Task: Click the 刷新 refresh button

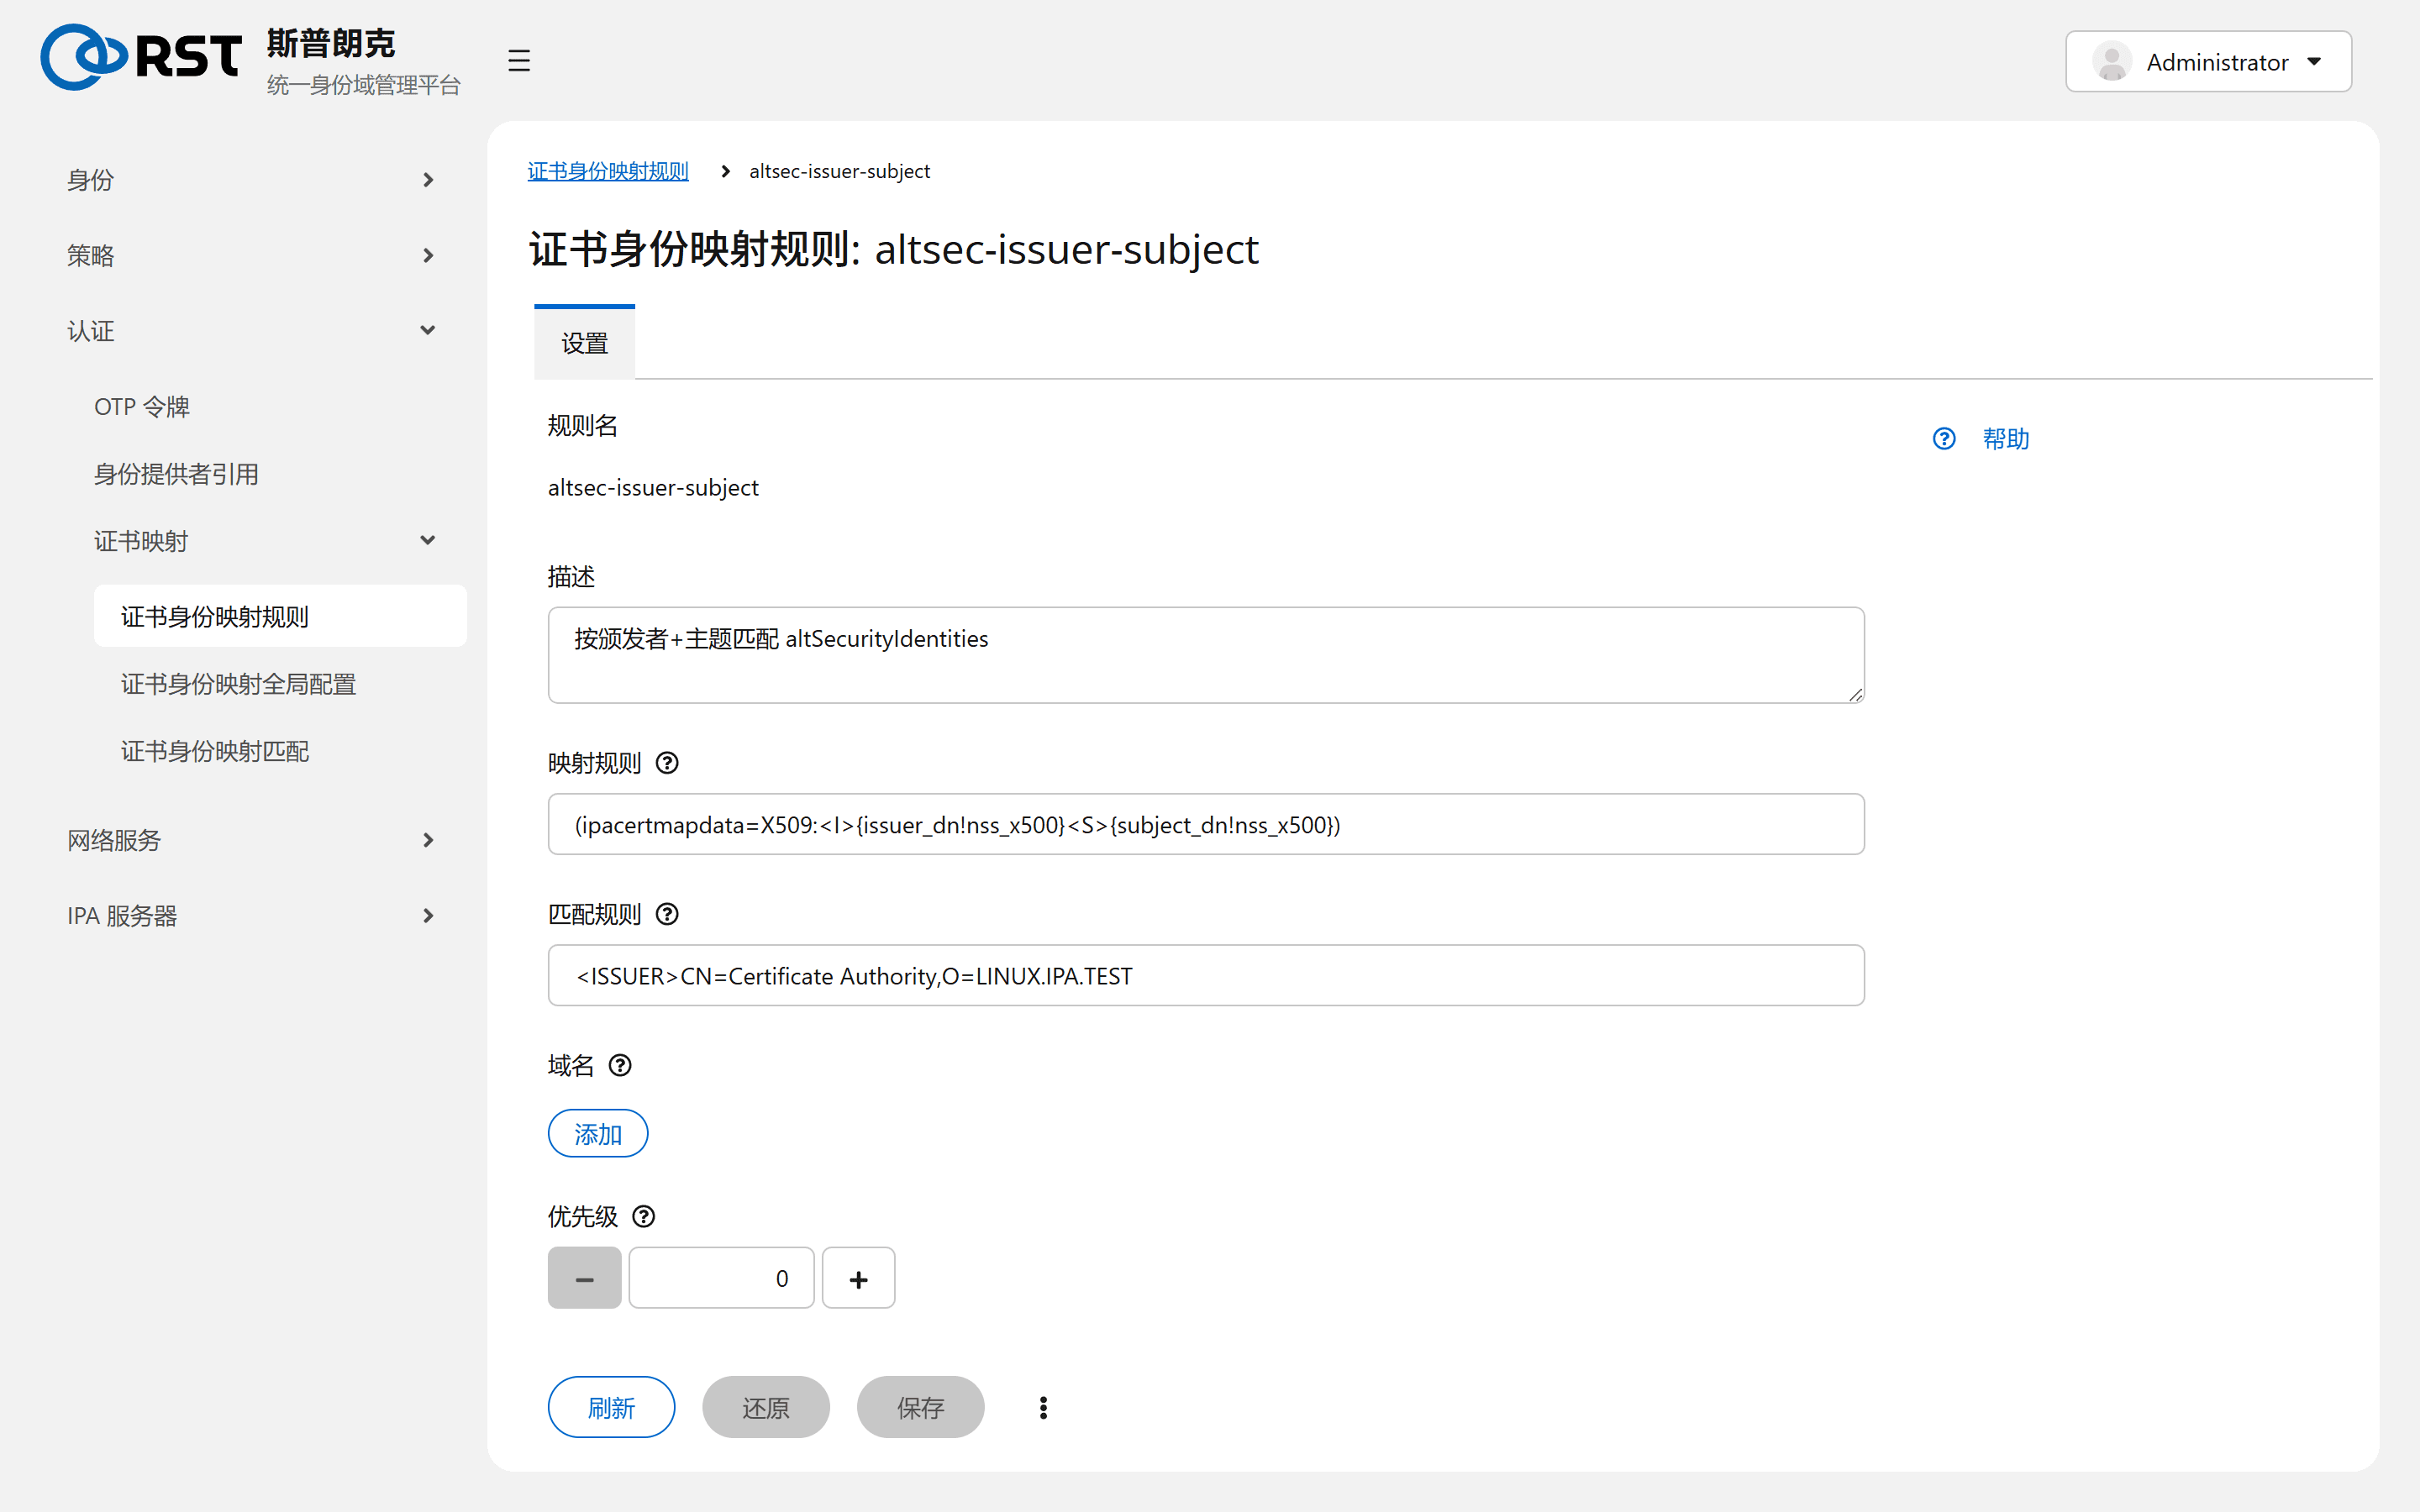Action: (611, 1407)
